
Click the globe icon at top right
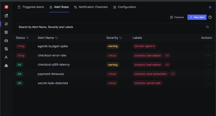[x=210, y=7]
